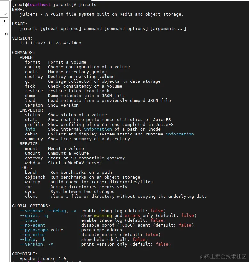Click the --pyroscope option
This screenshot has width=249, height=262.
[34, 230]
